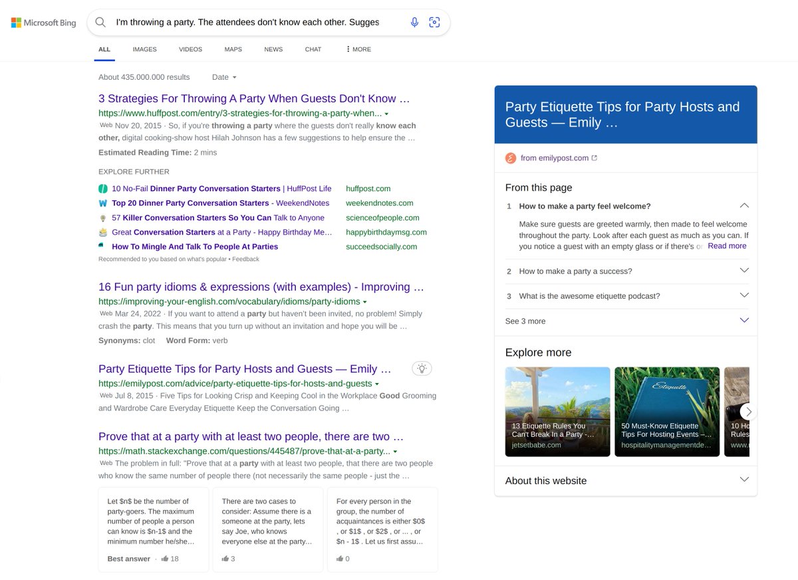The image size is (798, 580).
Task: Open "Great Conversation Starters at a Party"
Action: (x=222, y=232)
